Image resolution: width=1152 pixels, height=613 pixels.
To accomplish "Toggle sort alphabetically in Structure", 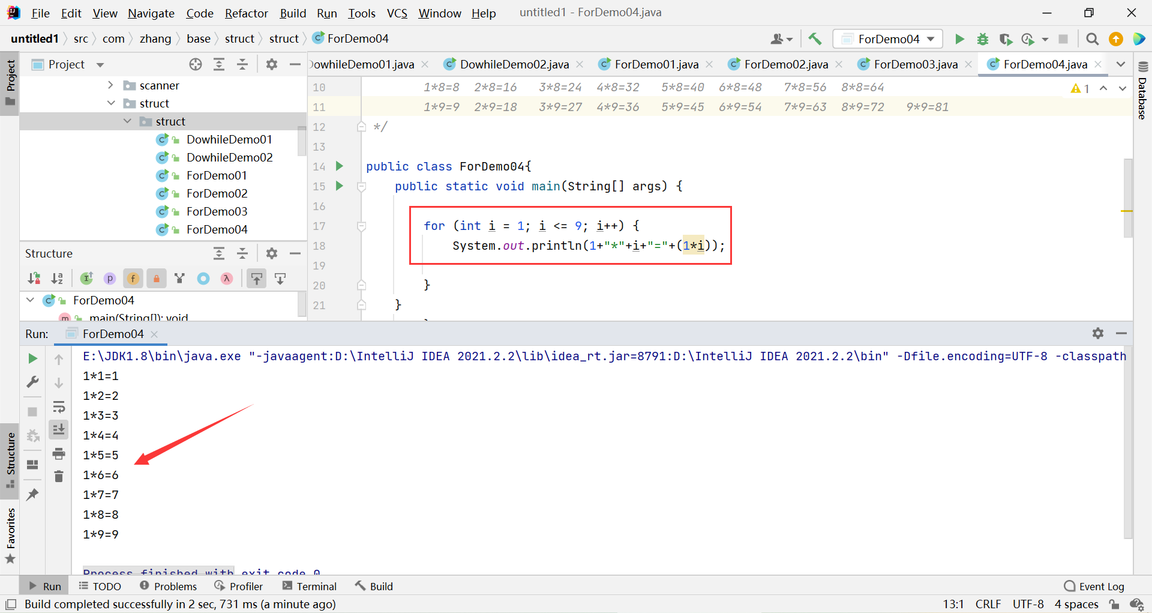I will pos(57,278).
